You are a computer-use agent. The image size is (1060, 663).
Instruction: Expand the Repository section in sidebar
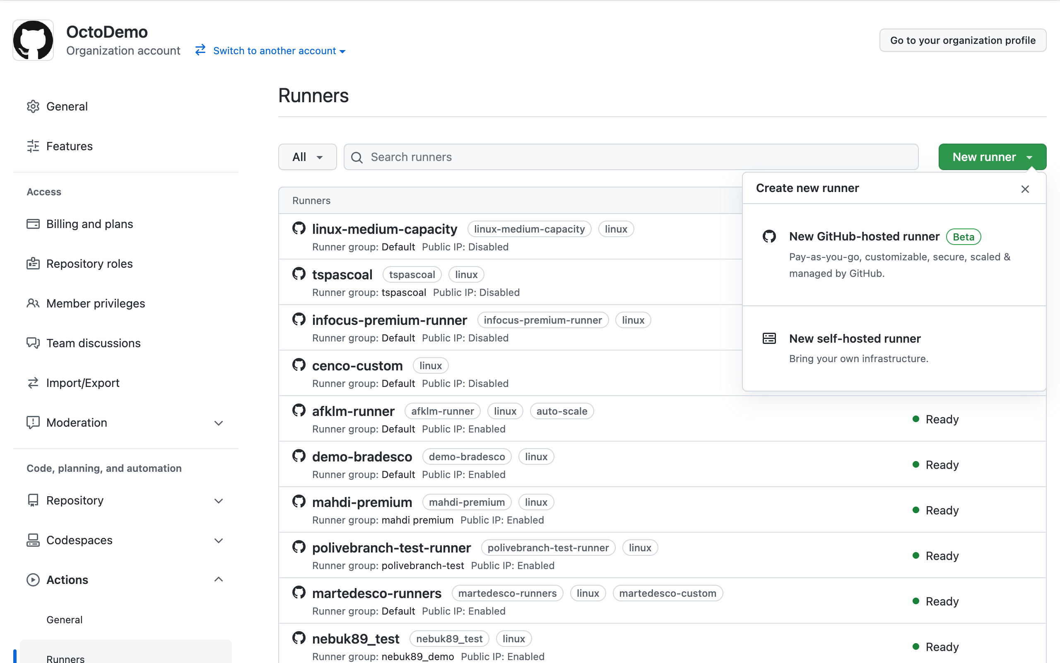(219, 500)
